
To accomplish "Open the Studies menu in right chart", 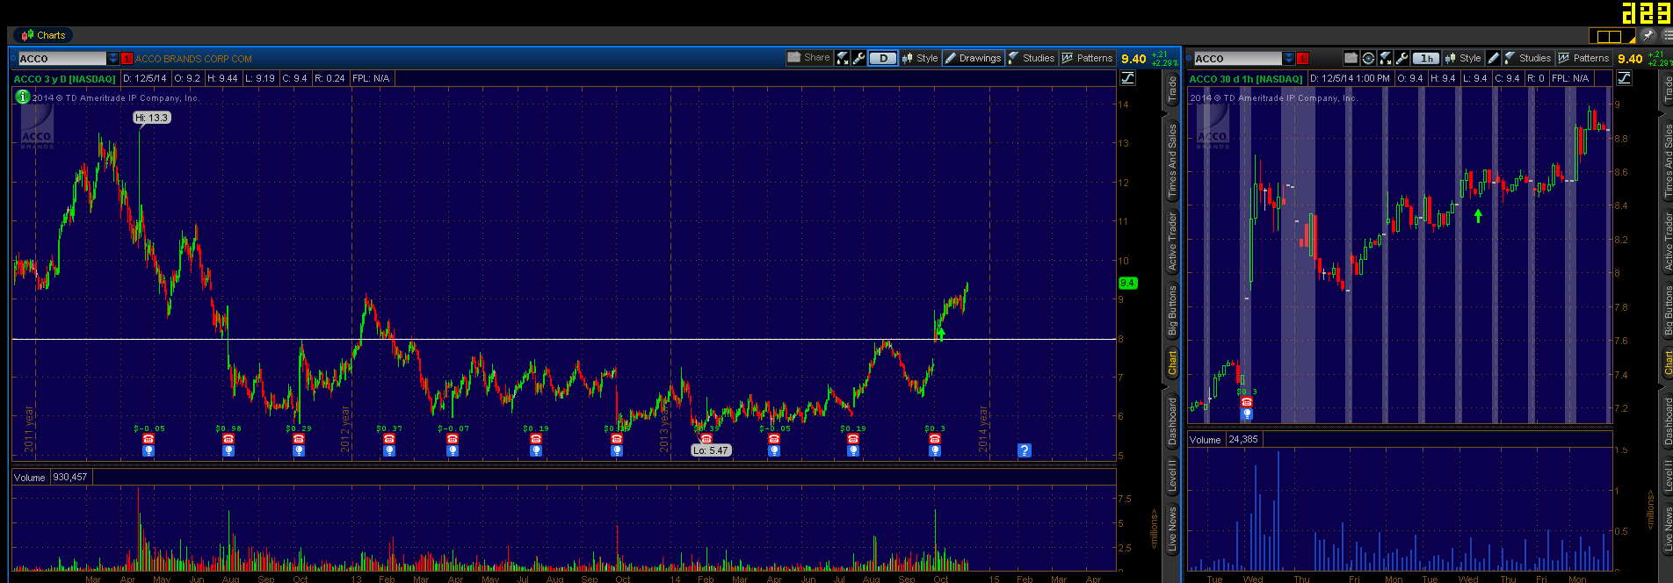I will pyautogui.click(x=1528, y=58).
